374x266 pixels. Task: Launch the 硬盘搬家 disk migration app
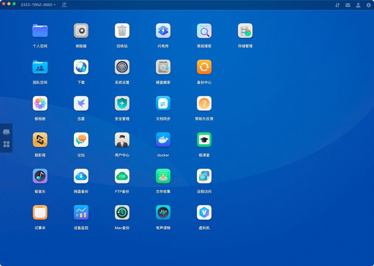coord(163,67)
